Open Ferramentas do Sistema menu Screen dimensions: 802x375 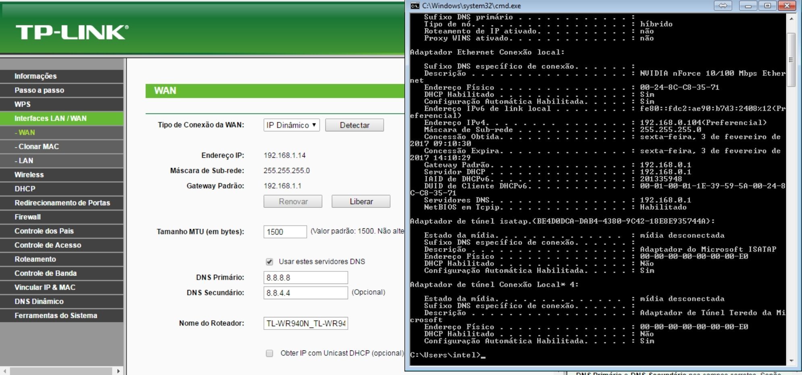tap(62, 316)
